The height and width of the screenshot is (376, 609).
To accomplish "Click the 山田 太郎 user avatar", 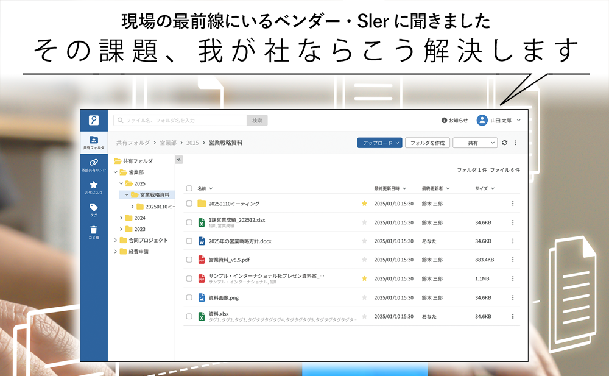I will [x=482, y=121].
